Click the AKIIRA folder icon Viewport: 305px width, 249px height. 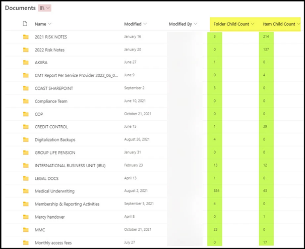tap(26, 62)
